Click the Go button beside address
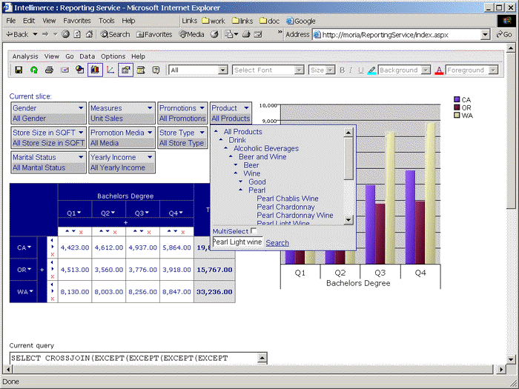Viewport: 519px width, 389px height. 504,34
